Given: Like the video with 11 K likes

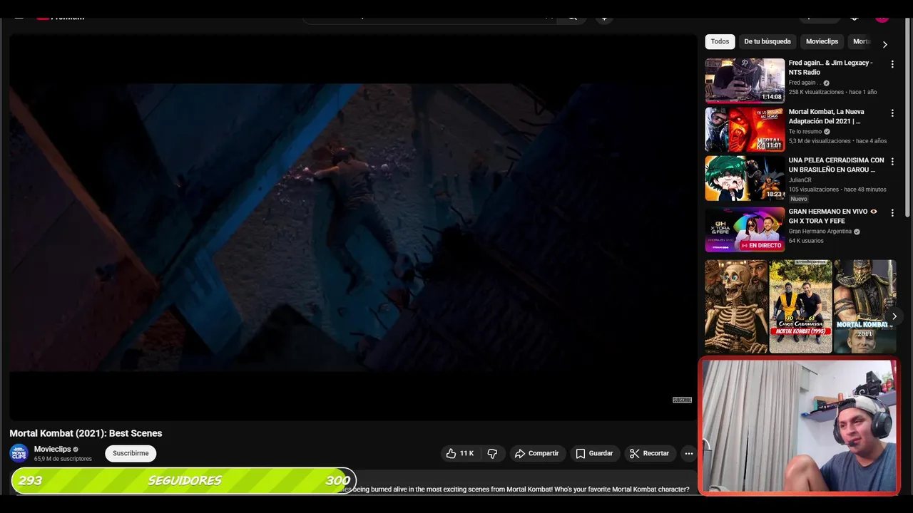Looking at the screenshot, I should click(x=460, y=453).
